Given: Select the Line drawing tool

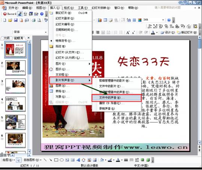Looking at the screenshot, I should 45,160.
